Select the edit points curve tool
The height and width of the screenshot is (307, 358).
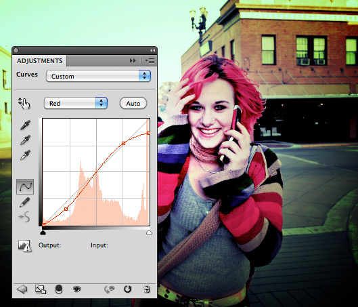25,187
